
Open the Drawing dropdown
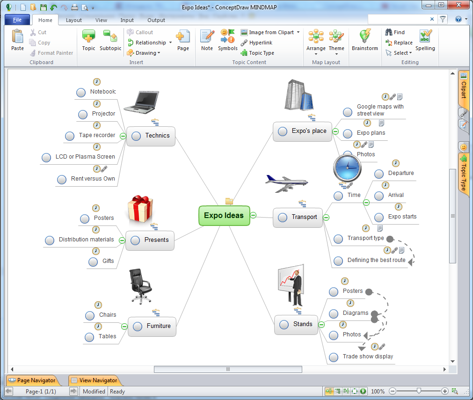click(159, 53)
